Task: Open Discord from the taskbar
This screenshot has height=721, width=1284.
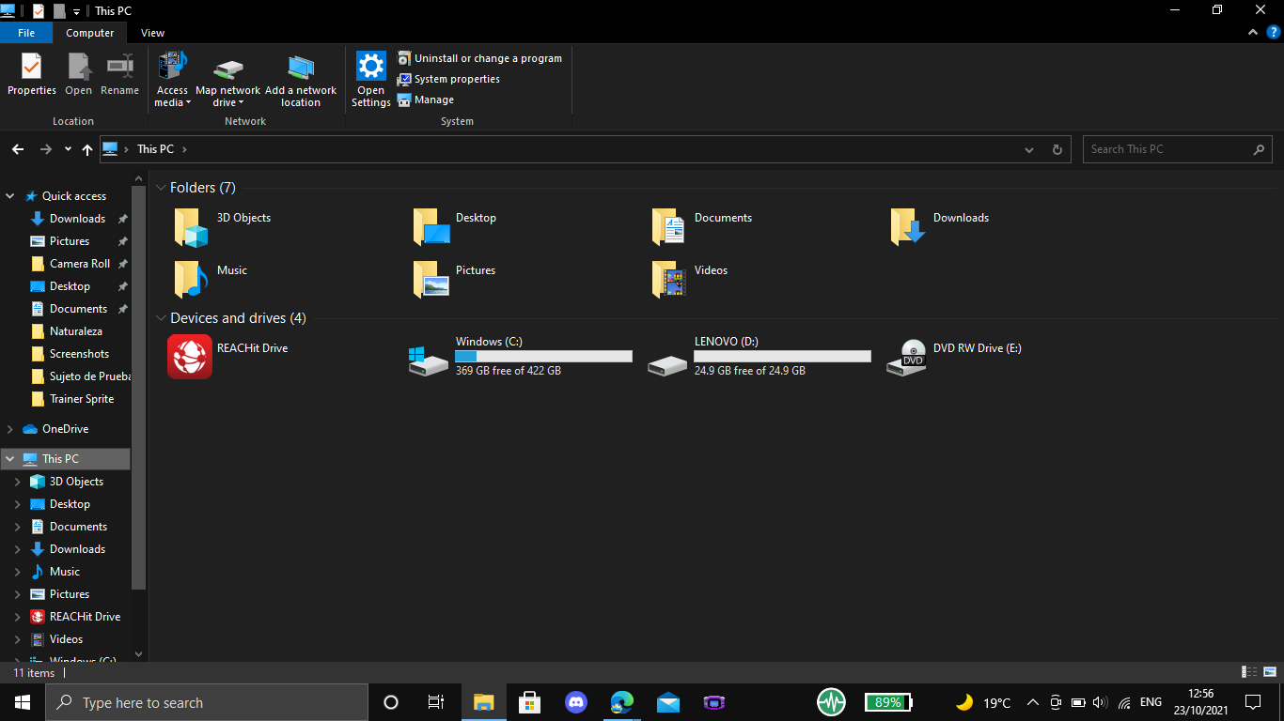Action: [576, 702]
